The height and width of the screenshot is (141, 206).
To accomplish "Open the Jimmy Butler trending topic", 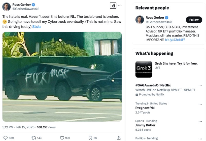I will pyautogui.click(x=145, y=125).
